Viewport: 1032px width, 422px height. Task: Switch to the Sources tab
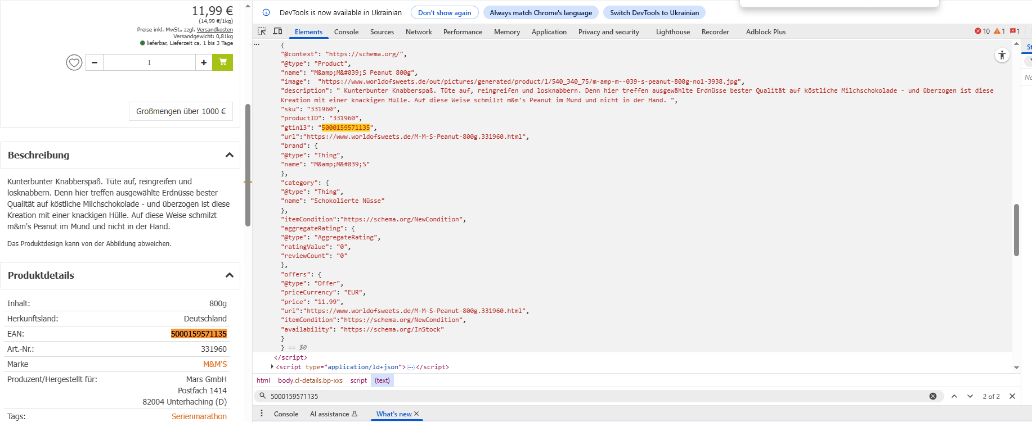click(382, 32)
